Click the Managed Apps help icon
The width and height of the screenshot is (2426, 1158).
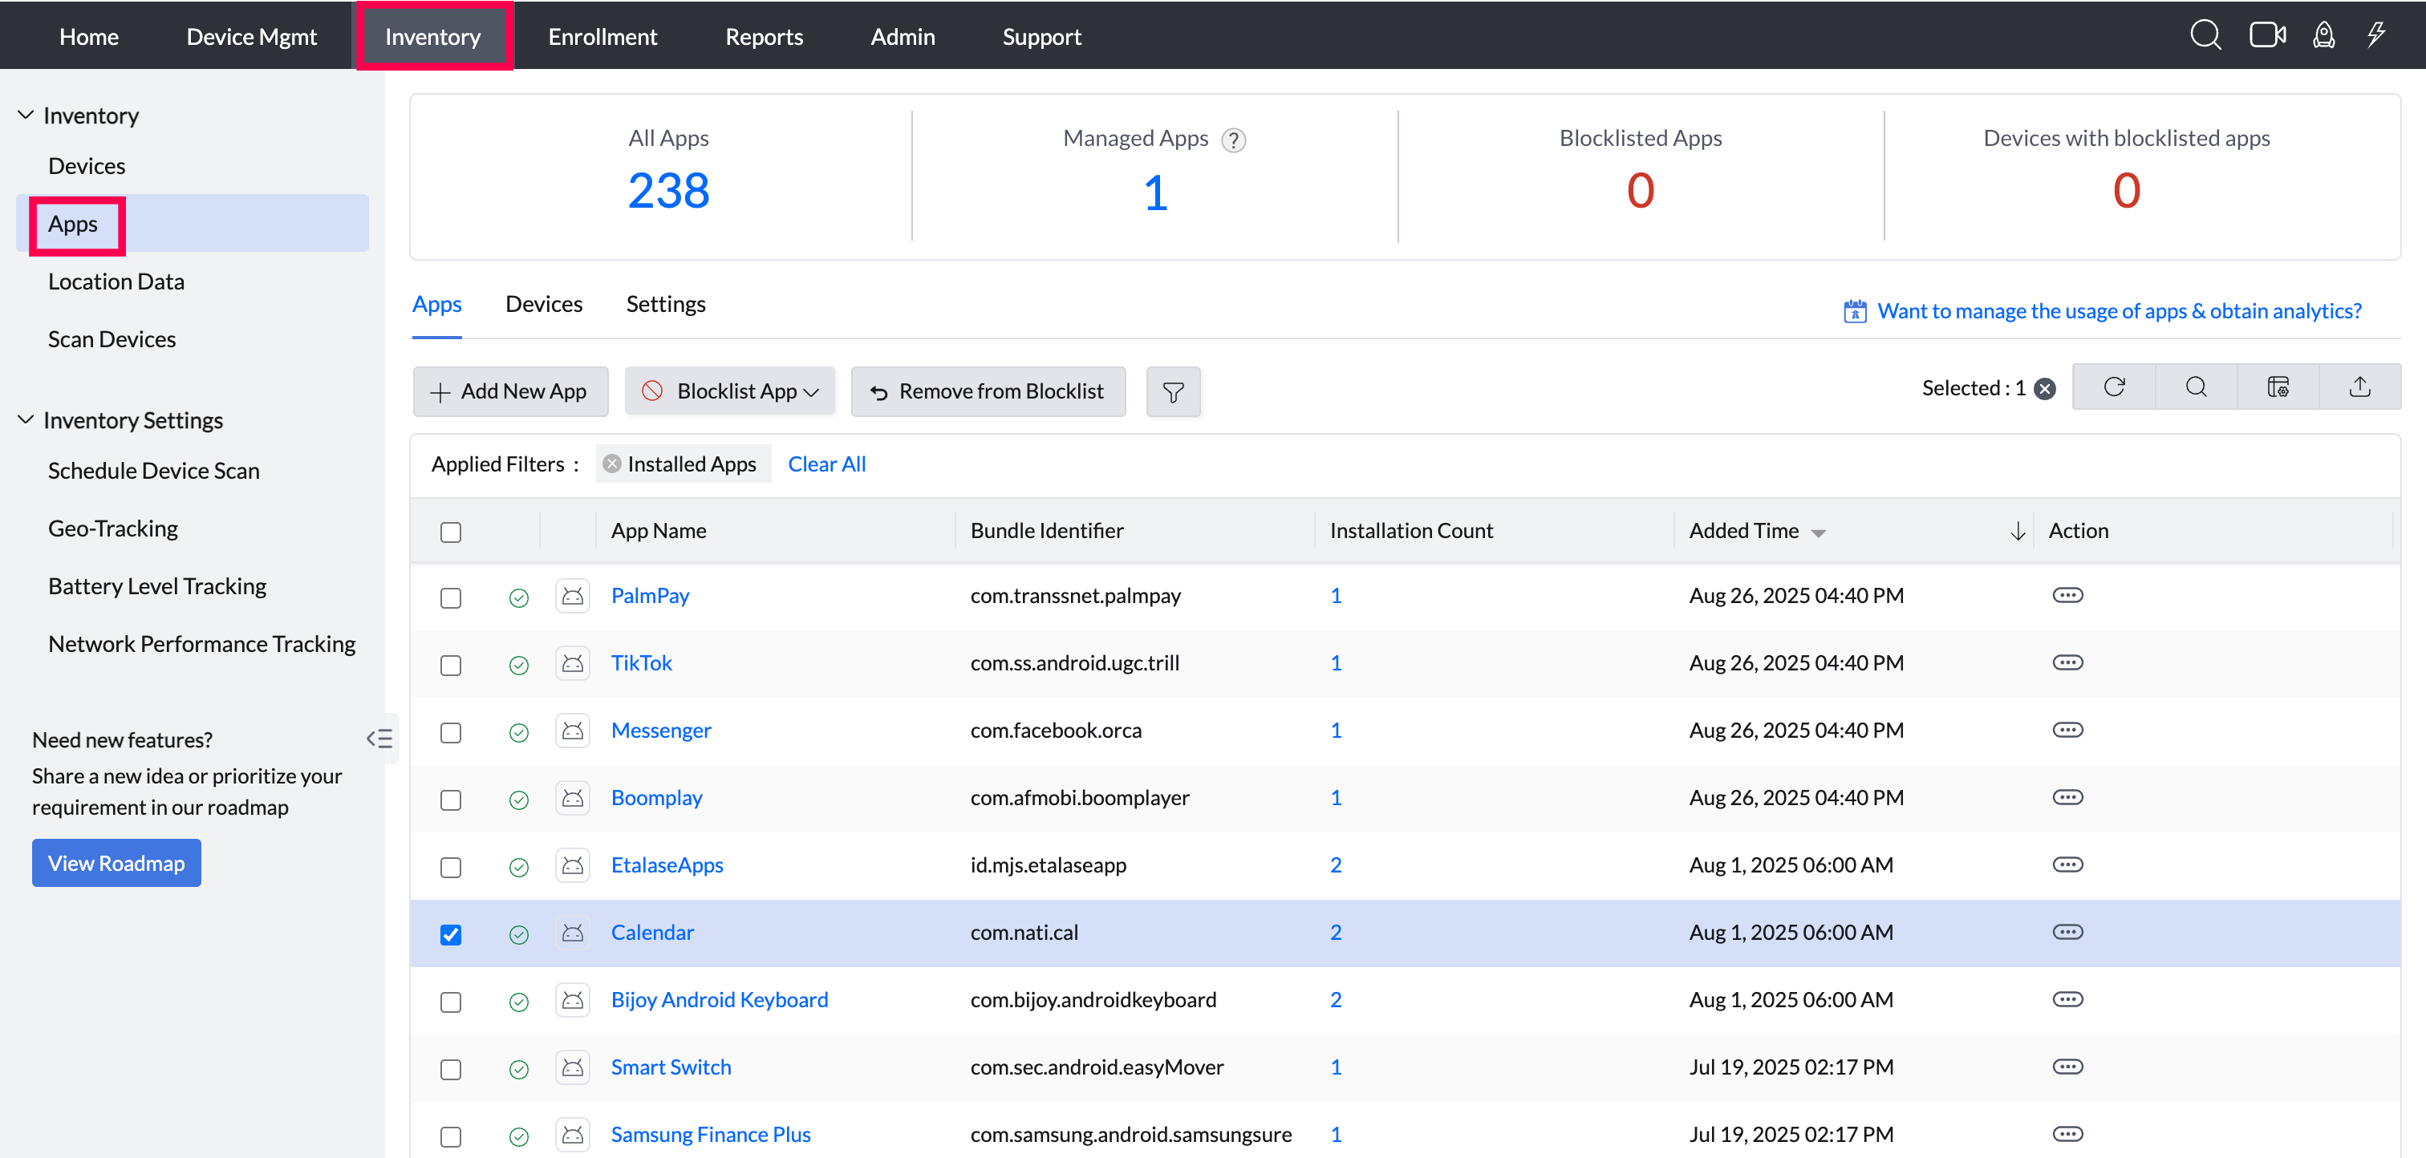click(x=1233, y=140)
